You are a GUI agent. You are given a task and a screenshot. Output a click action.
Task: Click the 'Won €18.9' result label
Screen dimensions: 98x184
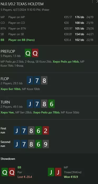(x=71, y=177)
